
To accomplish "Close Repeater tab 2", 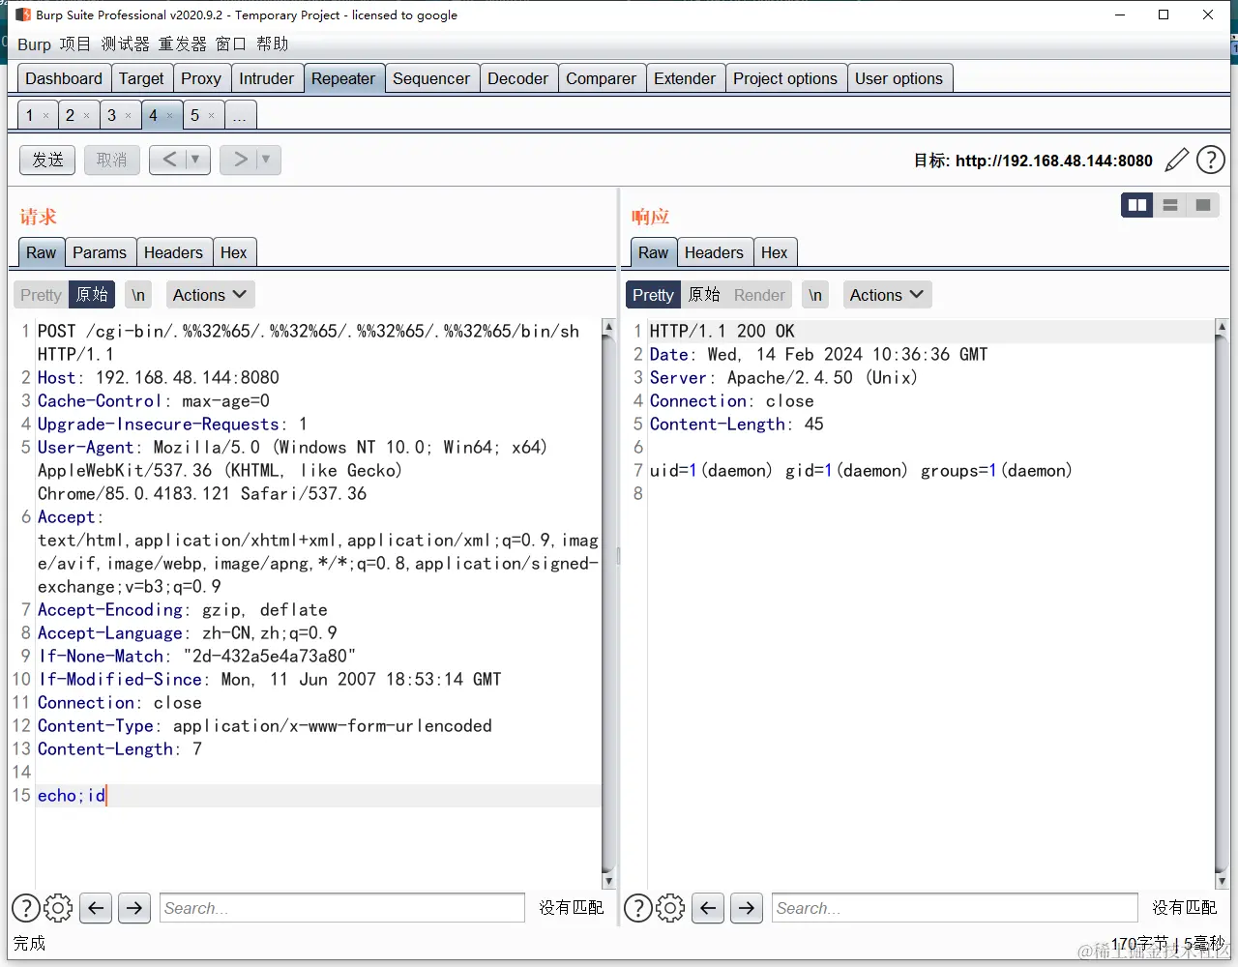I will [x=86, y=116].
